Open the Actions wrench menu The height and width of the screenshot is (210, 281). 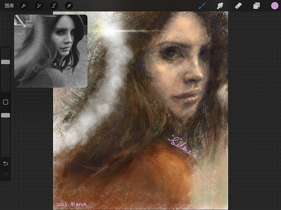(24, 6)
